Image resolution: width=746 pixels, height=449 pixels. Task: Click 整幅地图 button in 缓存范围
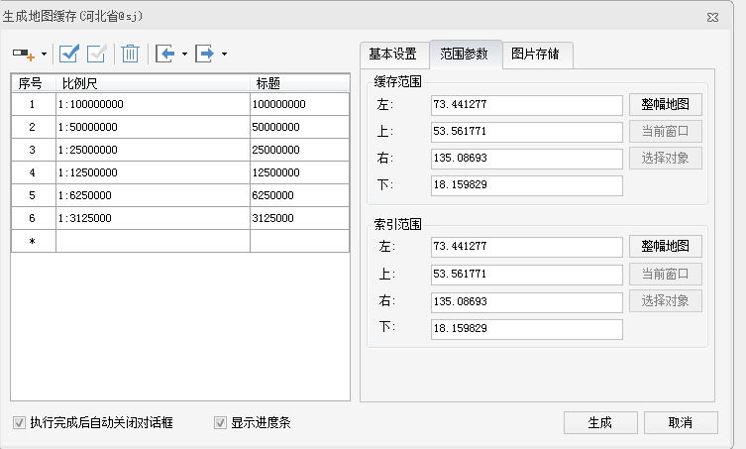(665, 104)
